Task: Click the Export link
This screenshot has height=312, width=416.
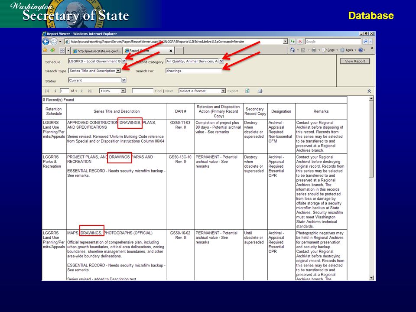Action: [233, 91]
